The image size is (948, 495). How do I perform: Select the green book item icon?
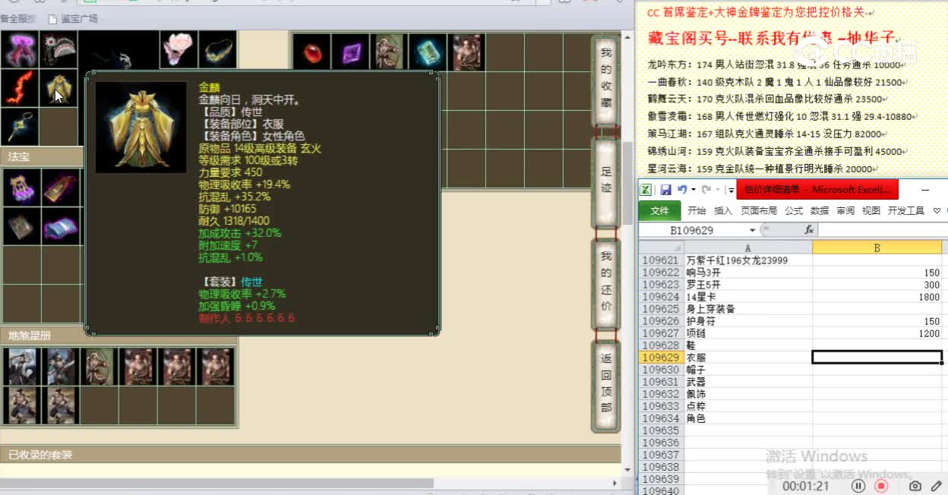[428, 52]
